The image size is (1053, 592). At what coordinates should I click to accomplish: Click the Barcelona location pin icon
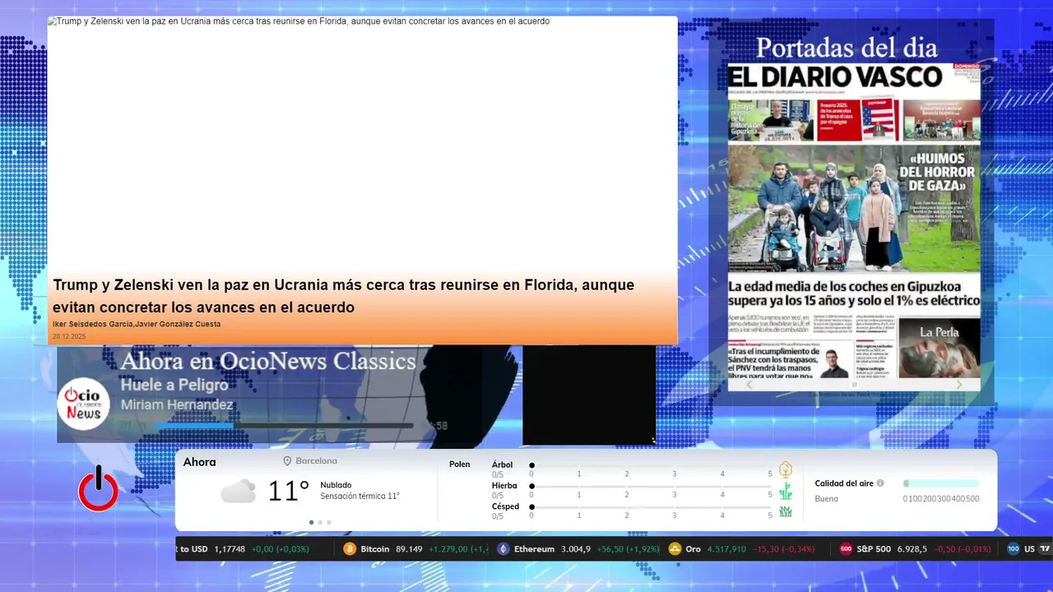287,461
